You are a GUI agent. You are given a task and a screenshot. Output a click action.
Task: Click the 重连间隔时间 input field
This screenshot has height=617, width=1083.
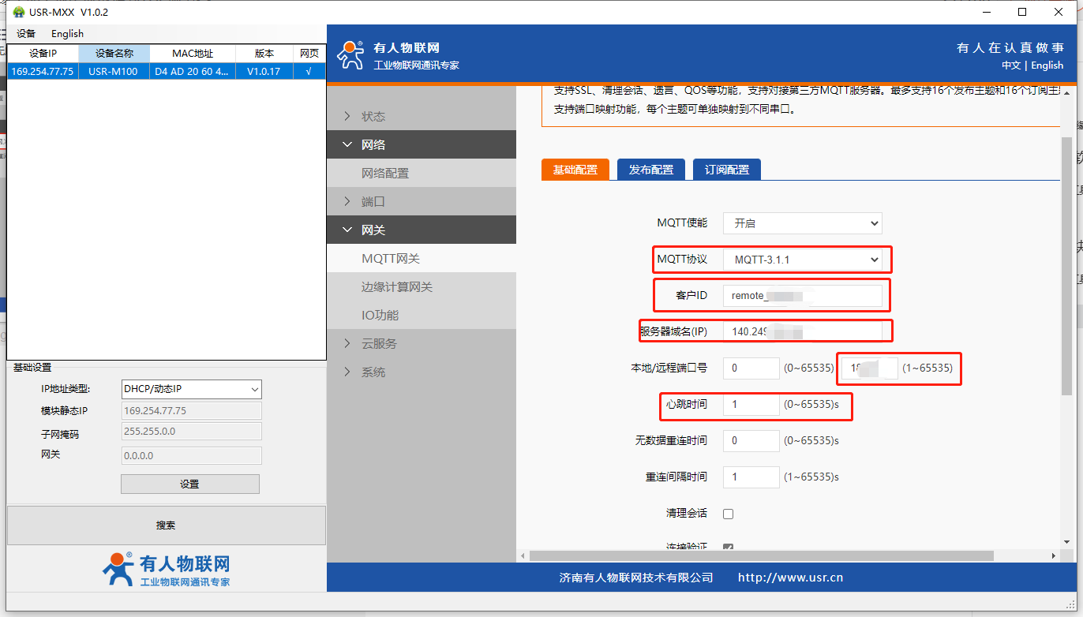tap(751, 477)
